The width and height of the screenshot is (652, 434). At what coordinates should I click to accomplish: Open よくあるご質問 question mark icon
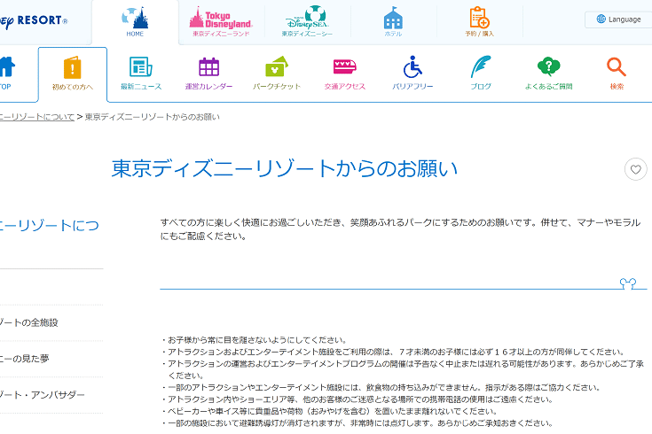tap(548, 74)
